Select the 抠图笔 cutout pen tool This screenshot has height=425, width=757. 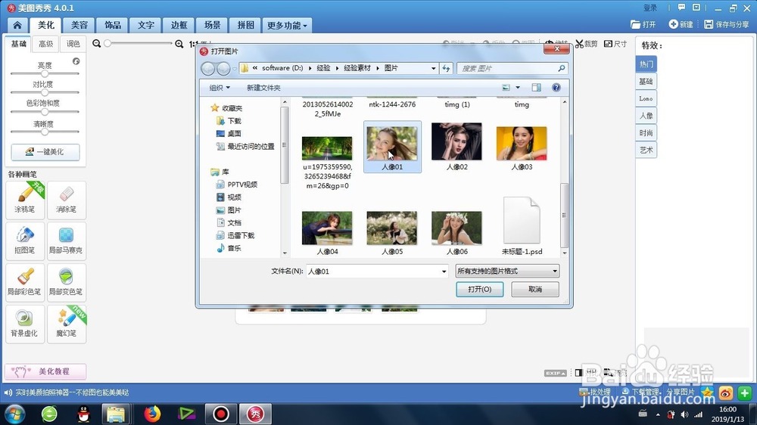pyautogui.click(x=25, y=240)
